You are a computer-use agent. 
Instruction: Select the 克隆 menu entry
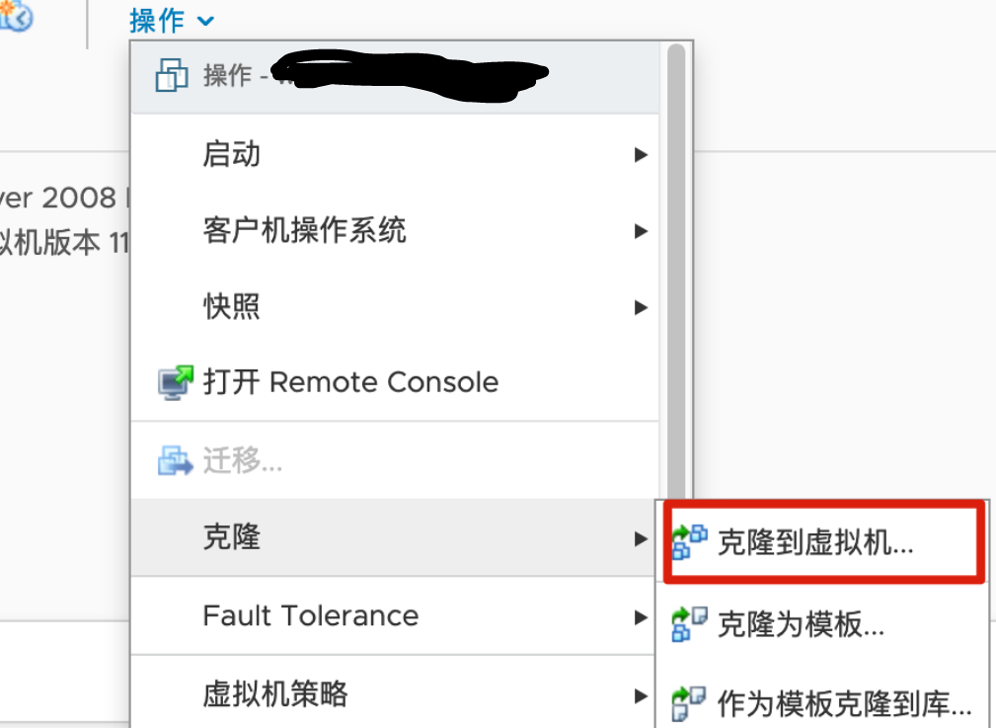point(232,537)
